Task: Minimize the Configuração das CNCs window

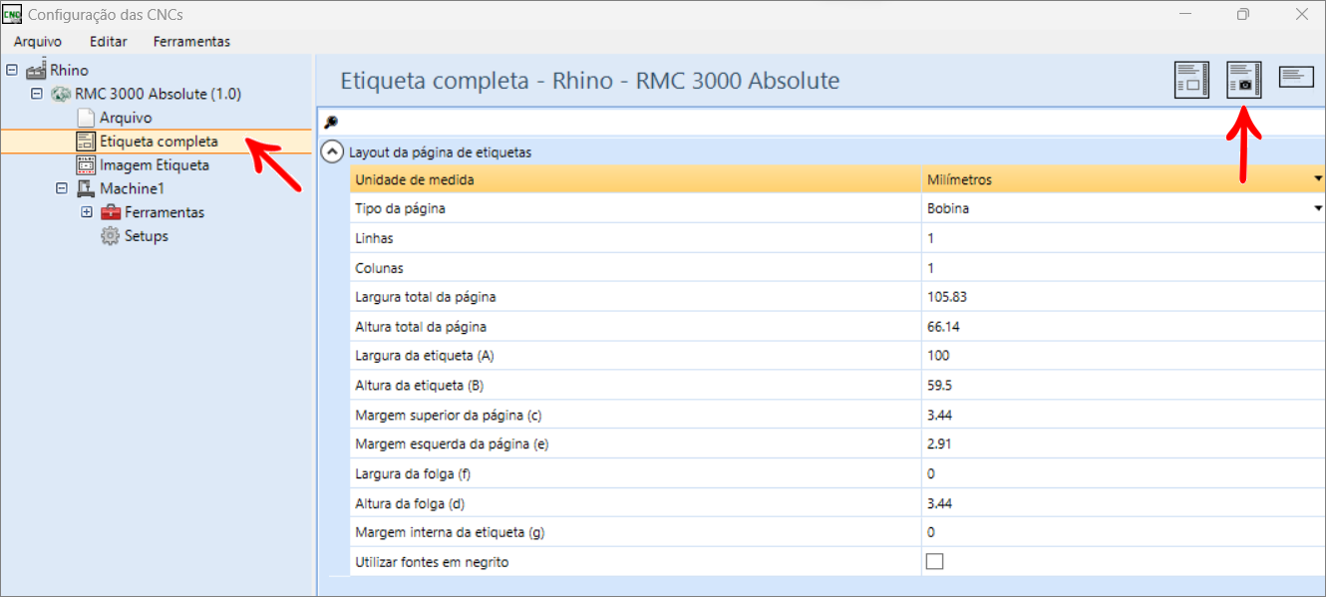Action: [x=1185, y=14]
